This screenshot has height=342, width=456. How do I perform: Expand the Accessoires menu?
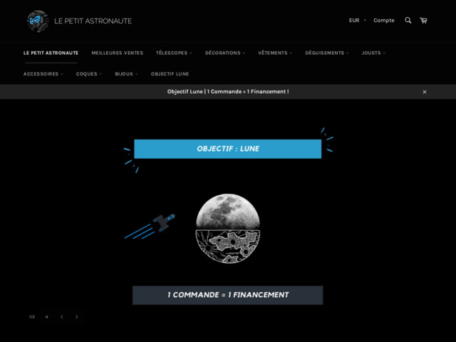[x=43, y=73]
